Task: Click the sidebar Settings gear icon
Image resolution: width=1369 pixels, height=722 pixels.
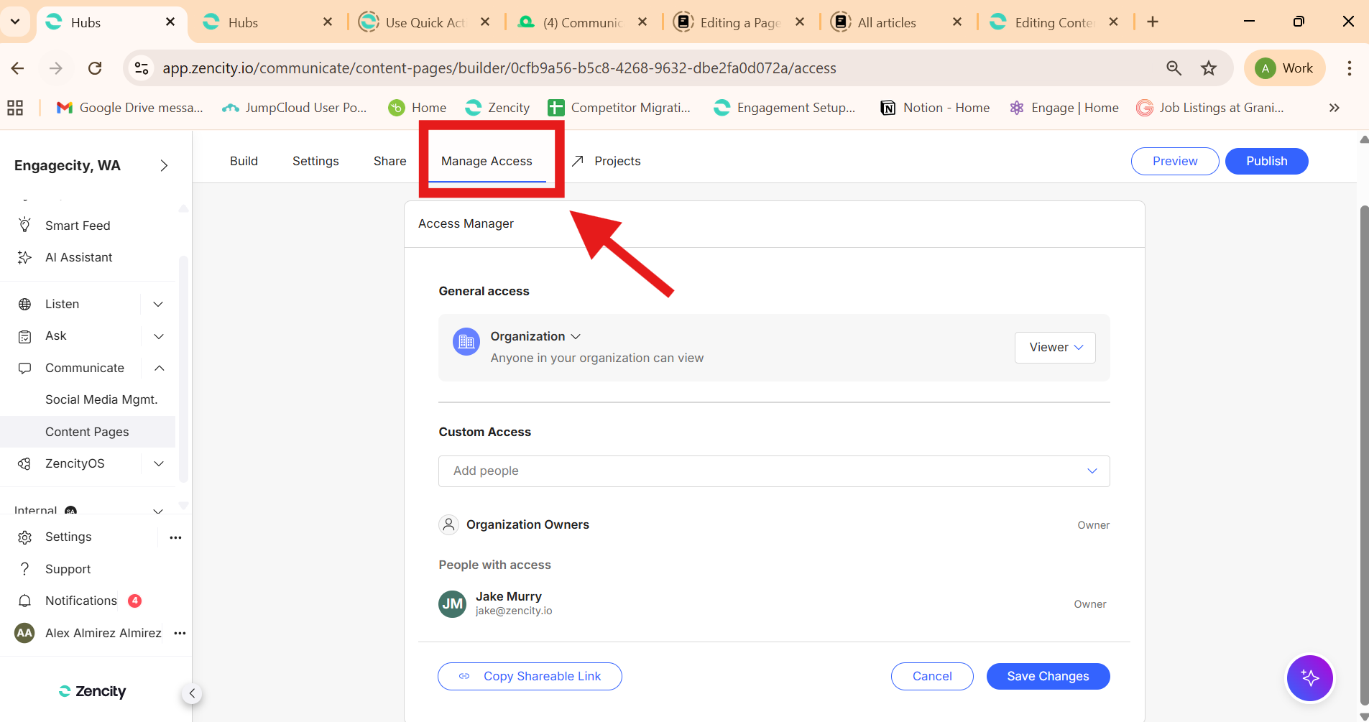Action: pyautogui.click(x=24, y=537)
